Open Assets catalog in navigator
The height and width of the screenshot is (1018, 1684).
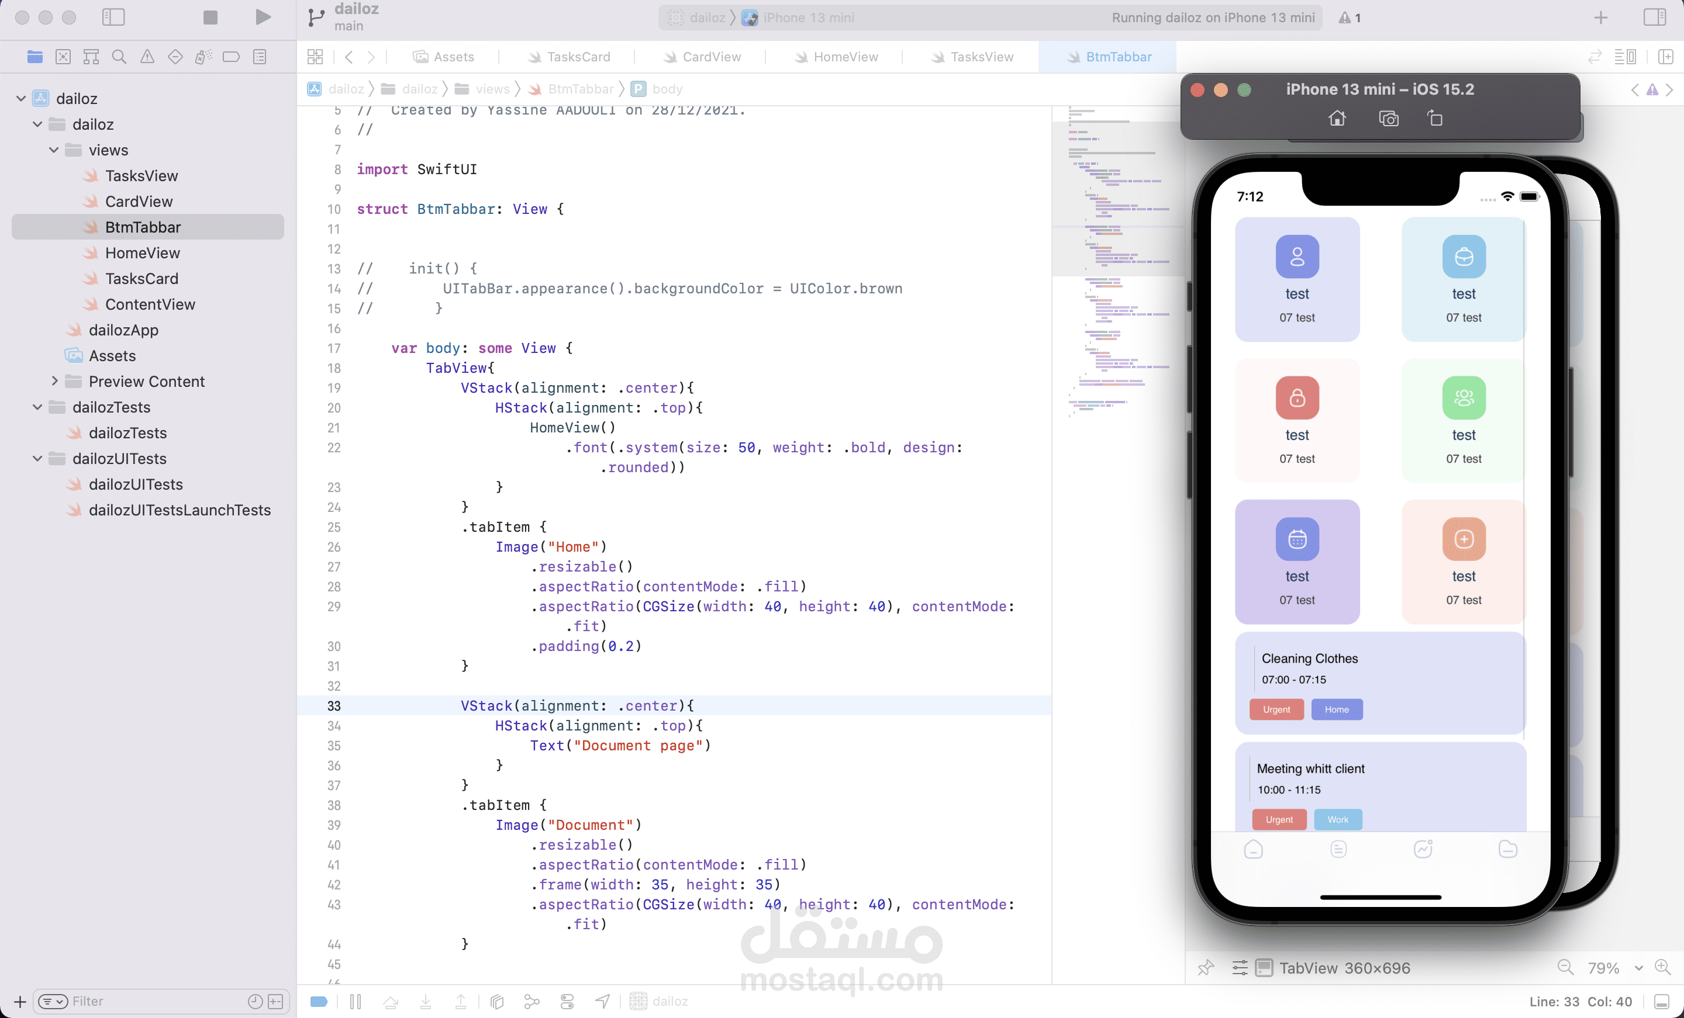(x=112, y=356)
